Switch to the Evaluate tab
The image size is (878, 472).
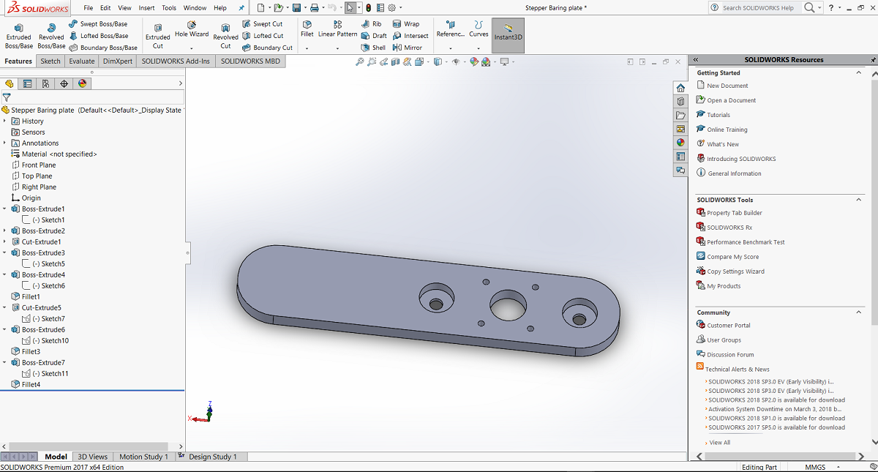pos(82,61)
